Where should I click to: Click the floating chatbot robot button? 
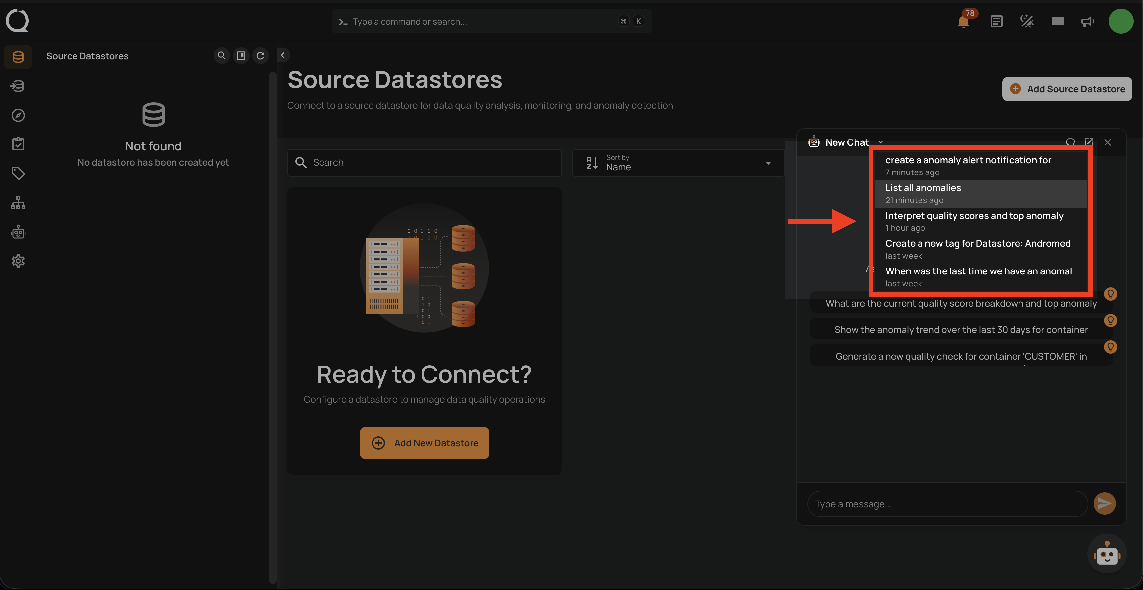pos(1107,554)
